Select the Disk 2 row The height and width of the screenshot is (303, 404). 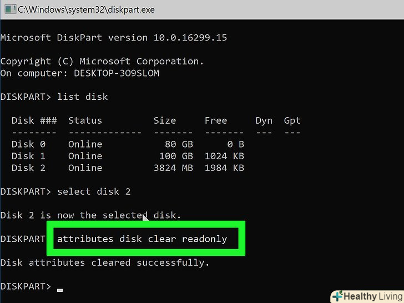click(x=128, y=168)
